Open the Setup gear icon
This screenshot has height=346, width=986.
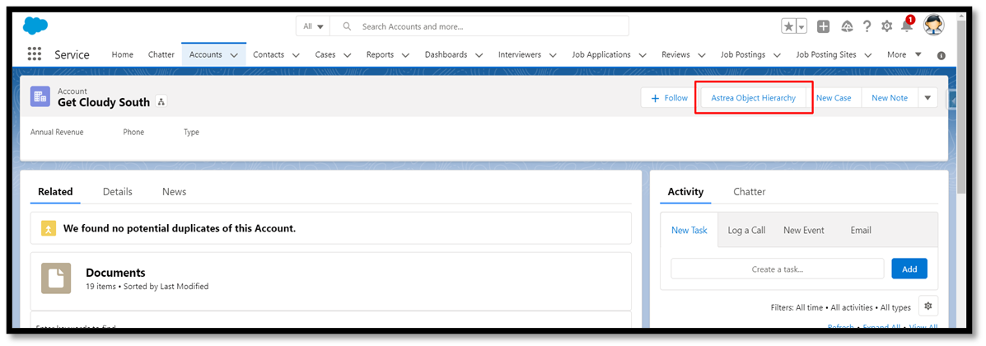[x=886, y=26]
